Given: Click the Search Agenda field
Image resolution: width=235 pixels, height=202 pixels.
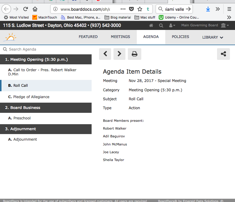Looking at the screenshot, I should (x=45, y=49).
